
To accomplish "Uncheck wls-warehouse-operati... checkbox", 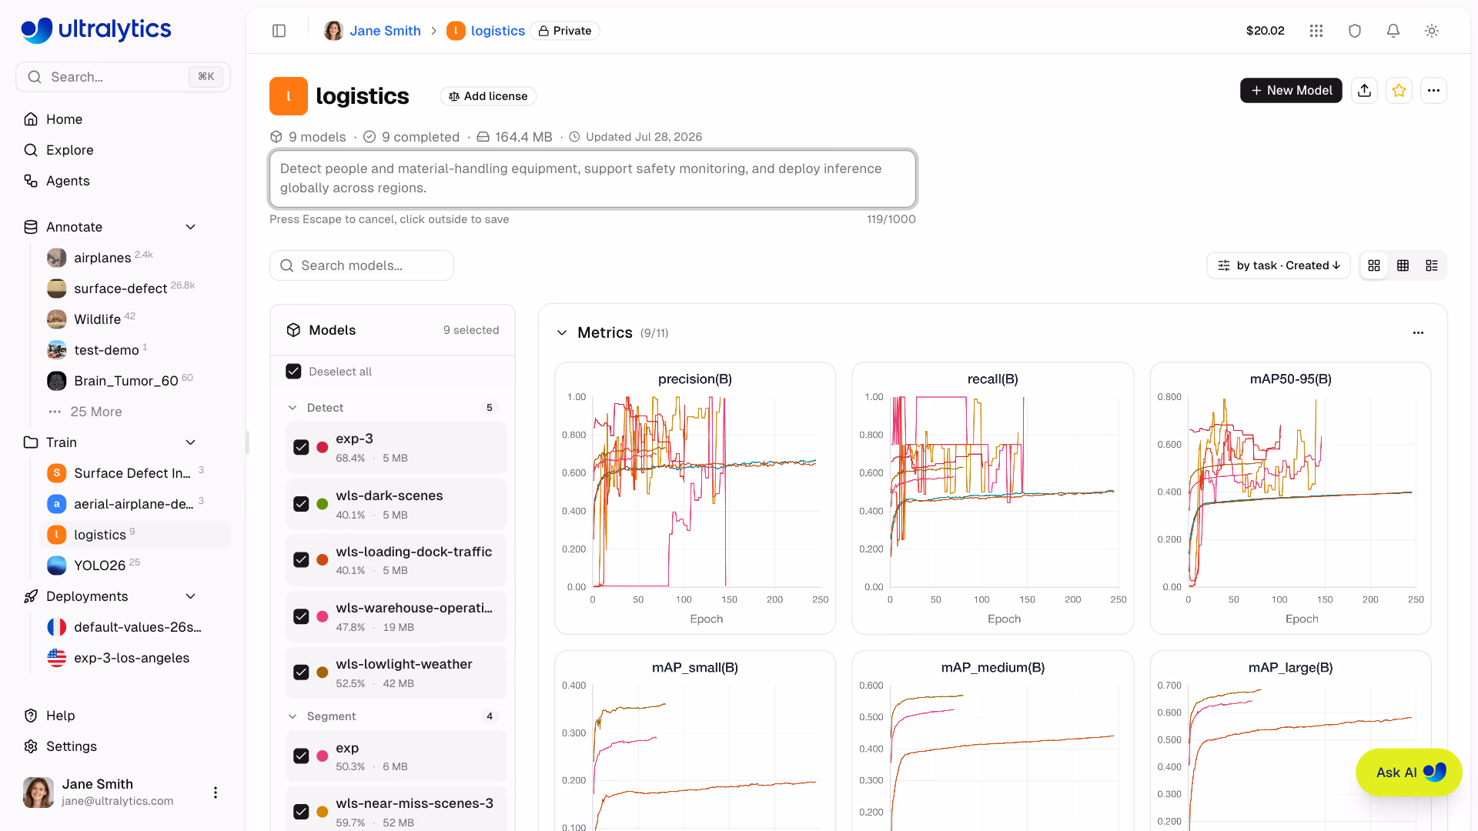I will pos(301,616).
